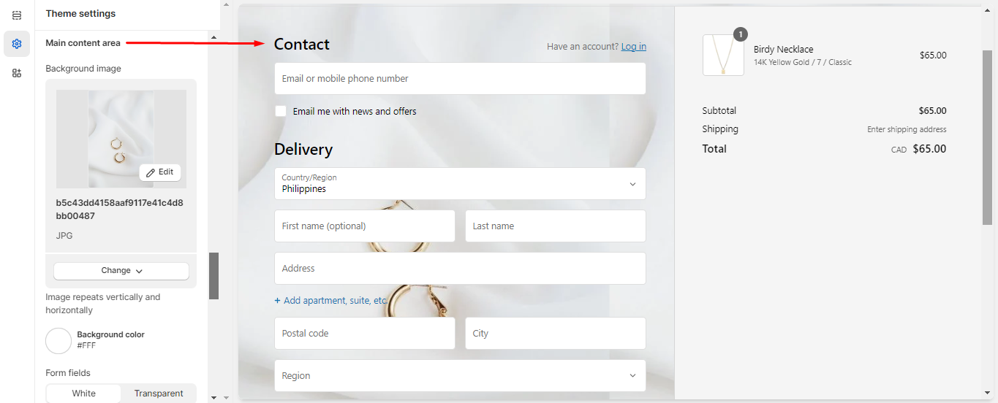Open the Change image dropdown
The width and height of the screenshot is (998, 403).
(121, 271)
